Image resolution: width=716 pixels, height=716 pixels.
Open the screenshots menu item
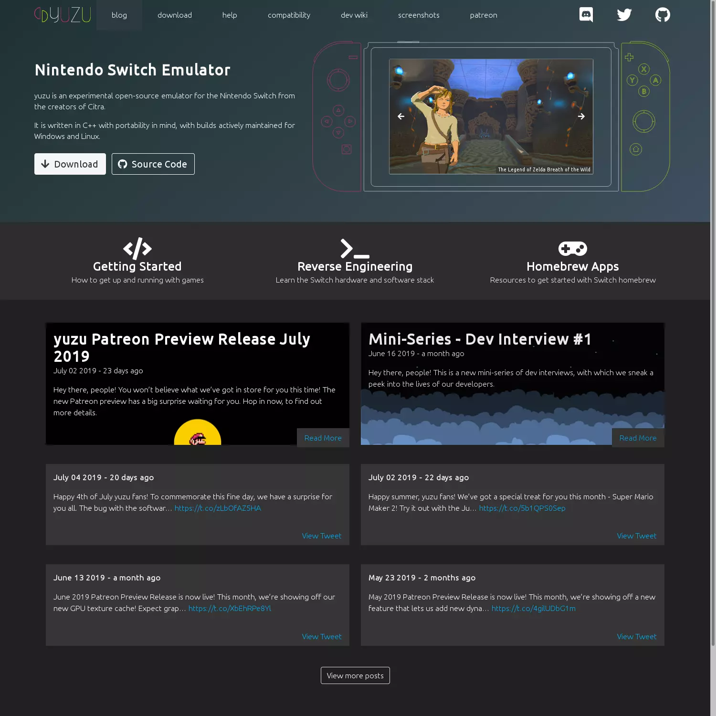[419, 15]
